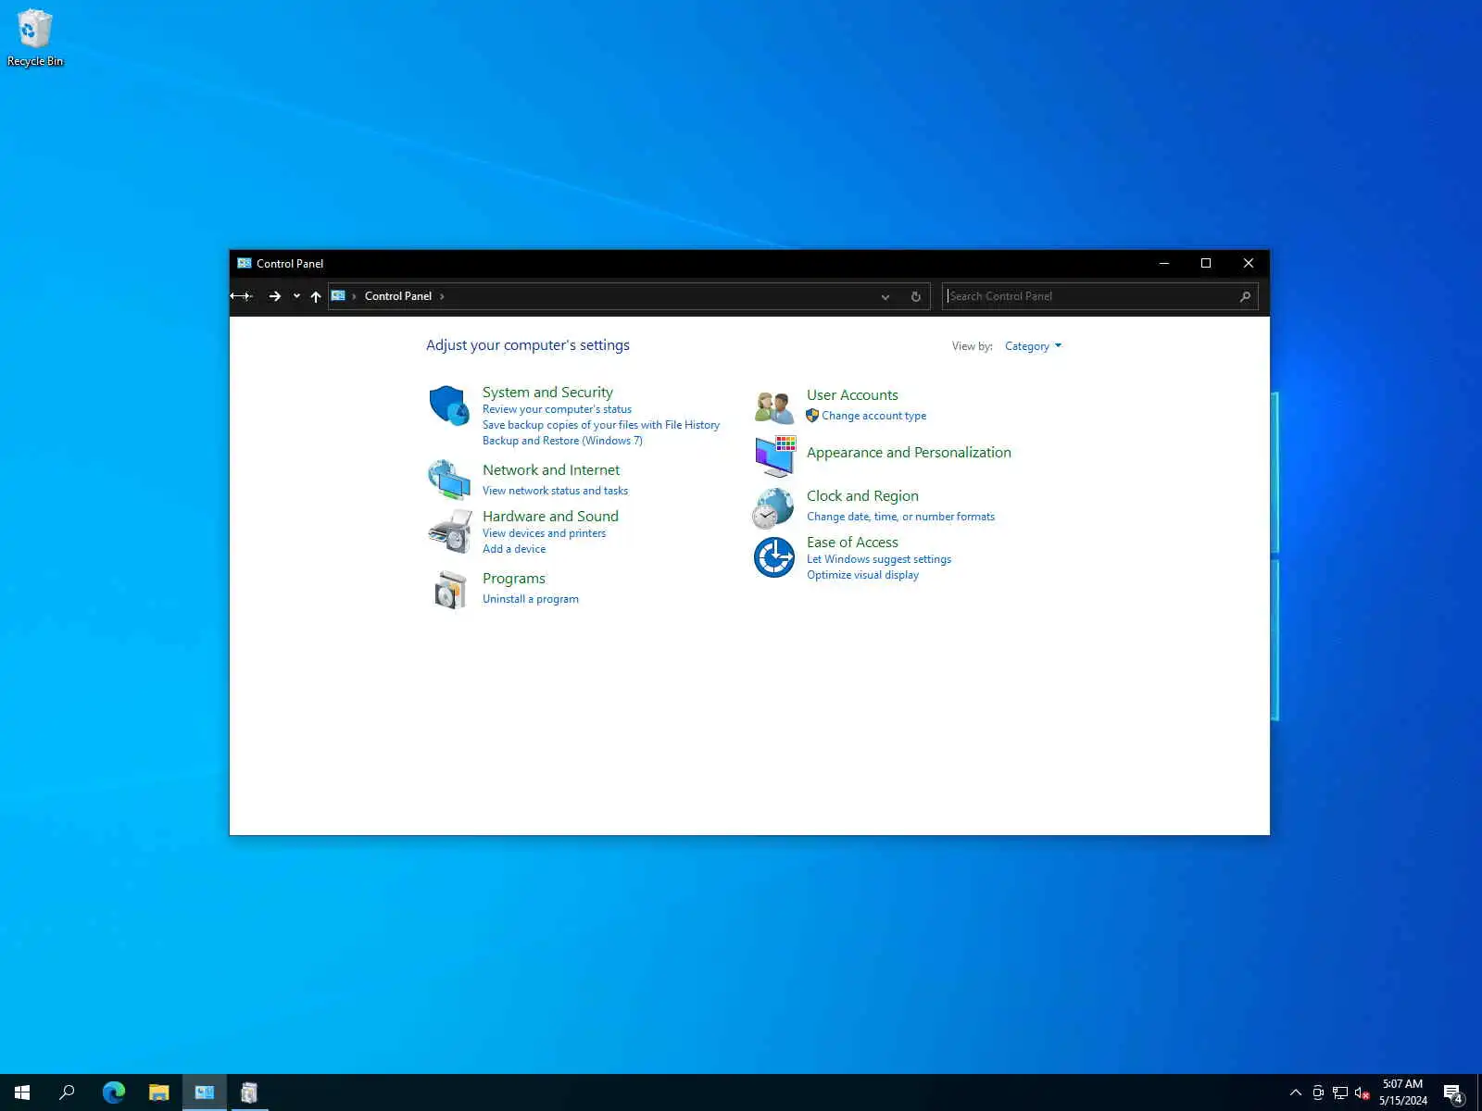Refresh the Control Panel address bar

click(915, 296)
